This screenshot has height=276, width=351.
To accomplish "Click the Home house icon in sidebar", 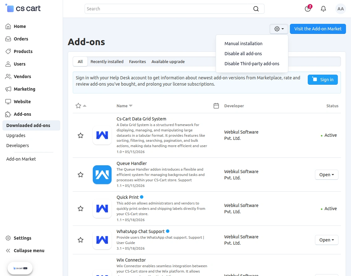I will pyautogui.click(x=8, y=26).
